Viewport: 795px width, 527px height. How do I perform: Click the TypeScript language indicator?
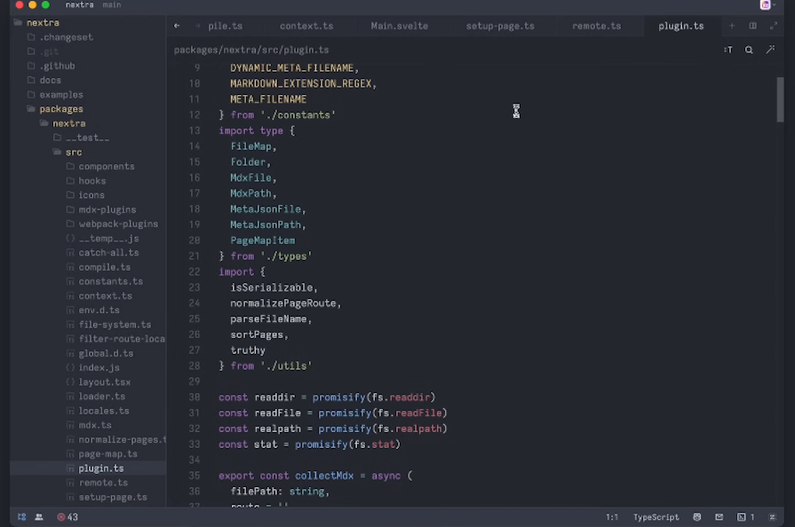coord(655,517)
